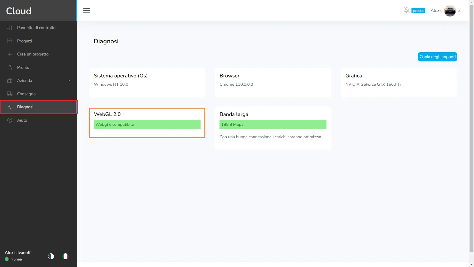The width and height of the screenshot is (474, 267).
Task: Click the Progetti layout icon
Action: (10, 41)
